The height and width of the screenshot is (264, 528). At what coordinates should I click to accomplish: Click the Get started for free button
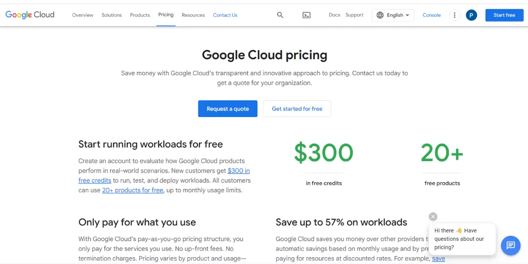pos(297,109)
